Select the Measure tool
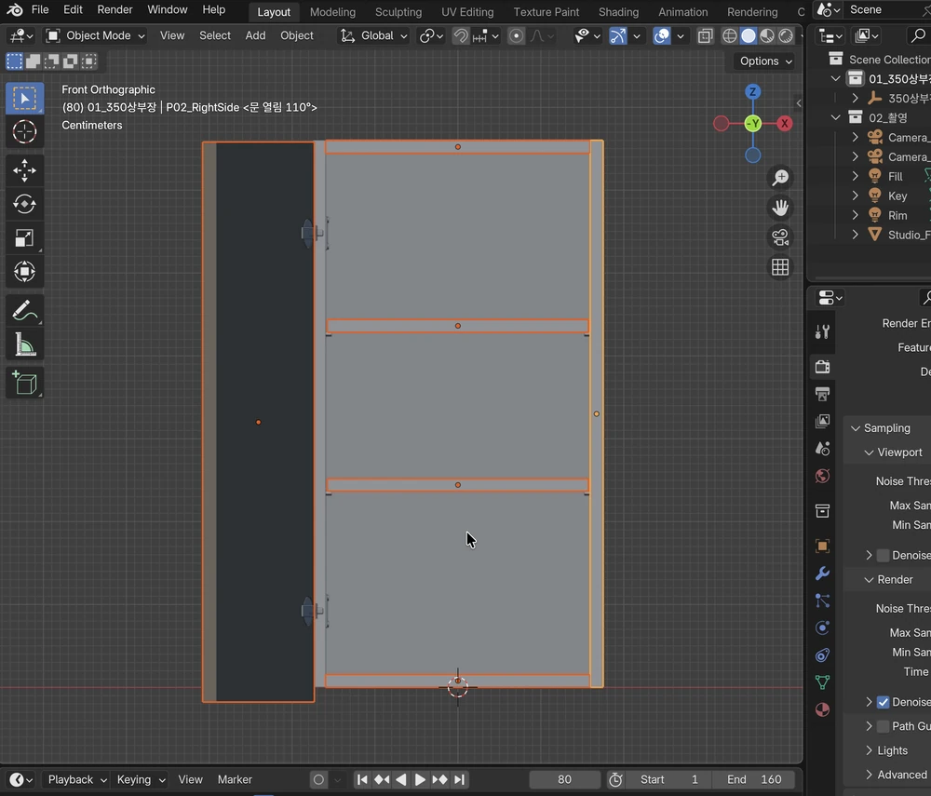Image resolution: width=931 pixels, height=796 pixels. [24, 344]
